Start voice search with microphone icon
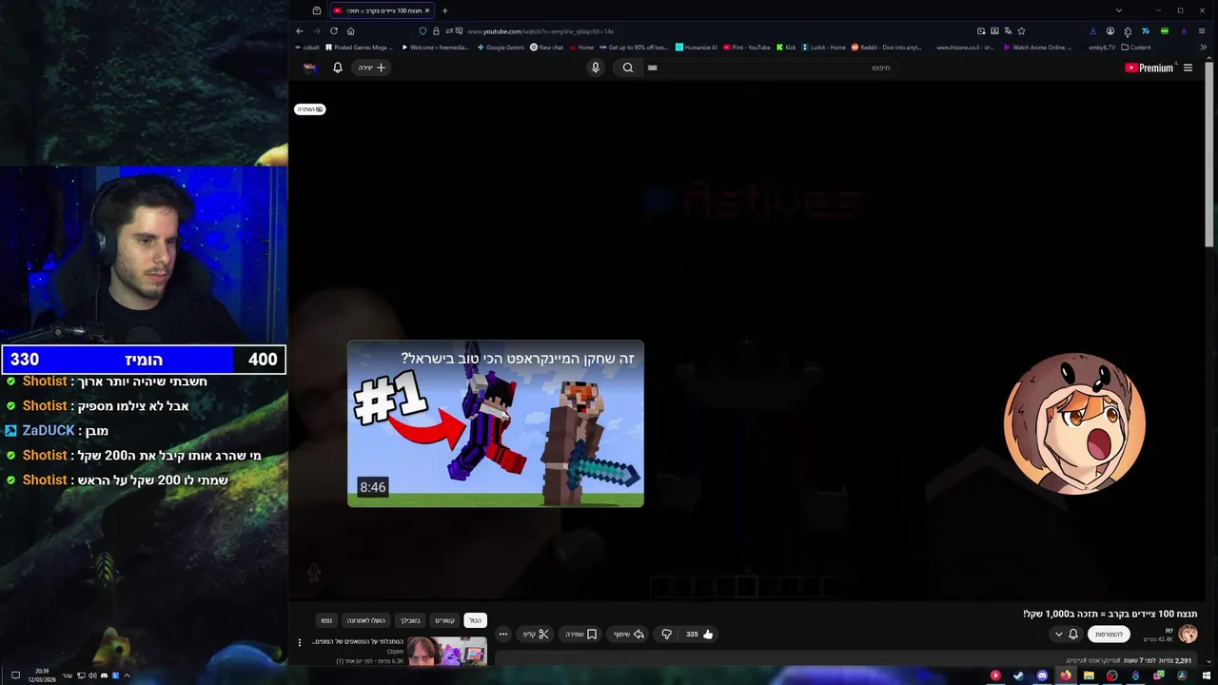The width and height of the screenshot is (1218, 685). pos(596,68)
